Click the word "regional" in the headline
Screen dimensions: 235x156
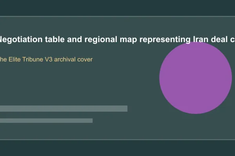[101, 39]
